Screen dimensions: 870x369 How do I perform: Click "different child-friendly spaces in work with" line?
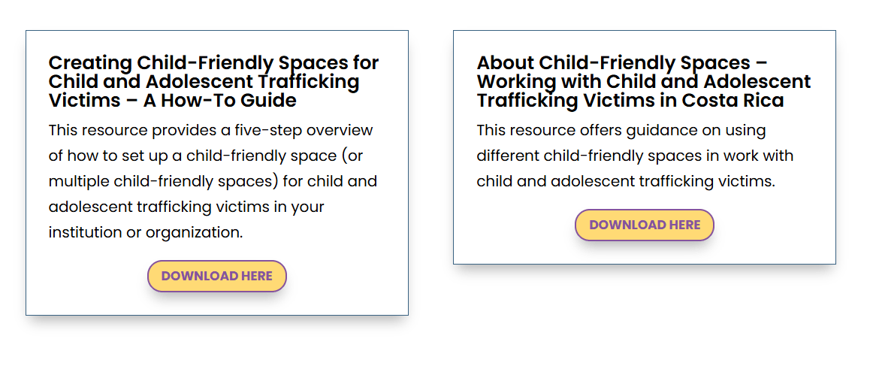[x=635, y=156]
